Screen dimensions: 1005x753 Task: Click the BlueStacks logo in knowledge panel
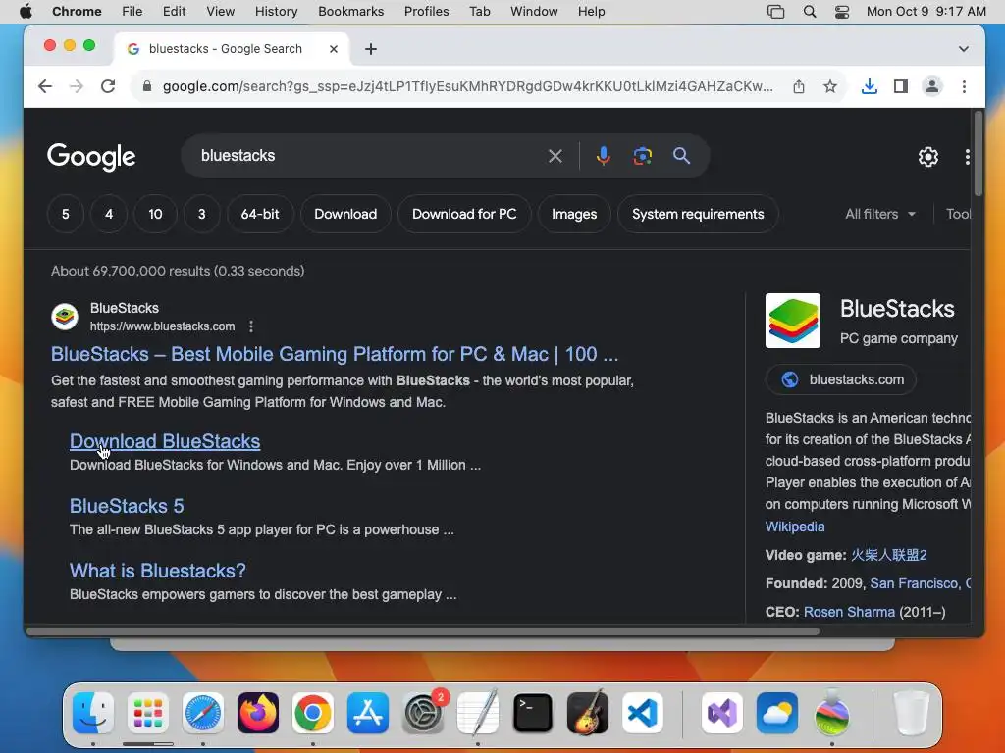point(793,321)
